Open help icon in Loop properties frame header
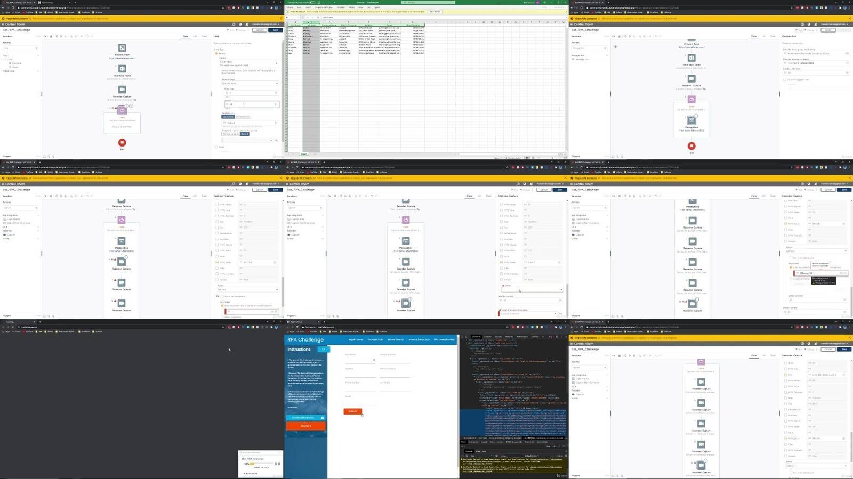853x479 pixels. [234, 24]
